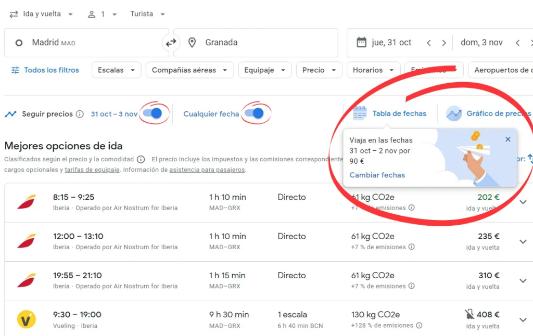533x336 pixels.
Task: Open the Compañías aéreas filter
Action: point(189,70)
